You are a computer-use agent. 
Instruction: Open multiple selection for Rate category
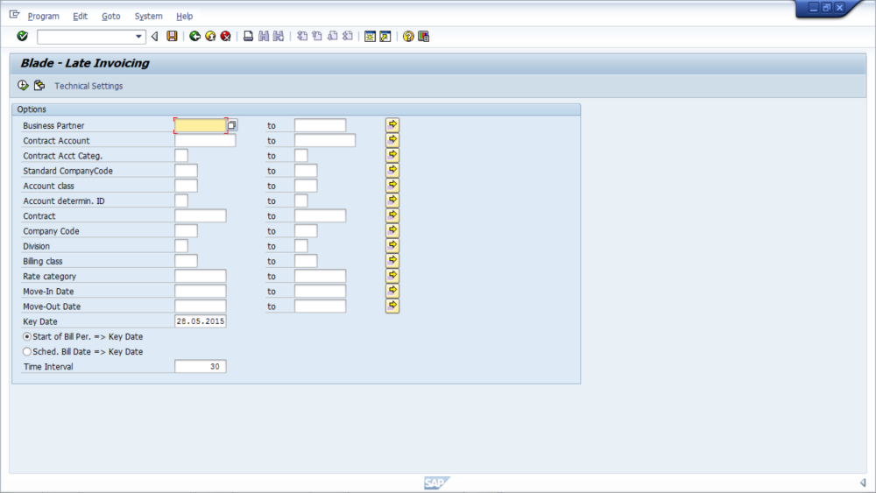(392, 275)
